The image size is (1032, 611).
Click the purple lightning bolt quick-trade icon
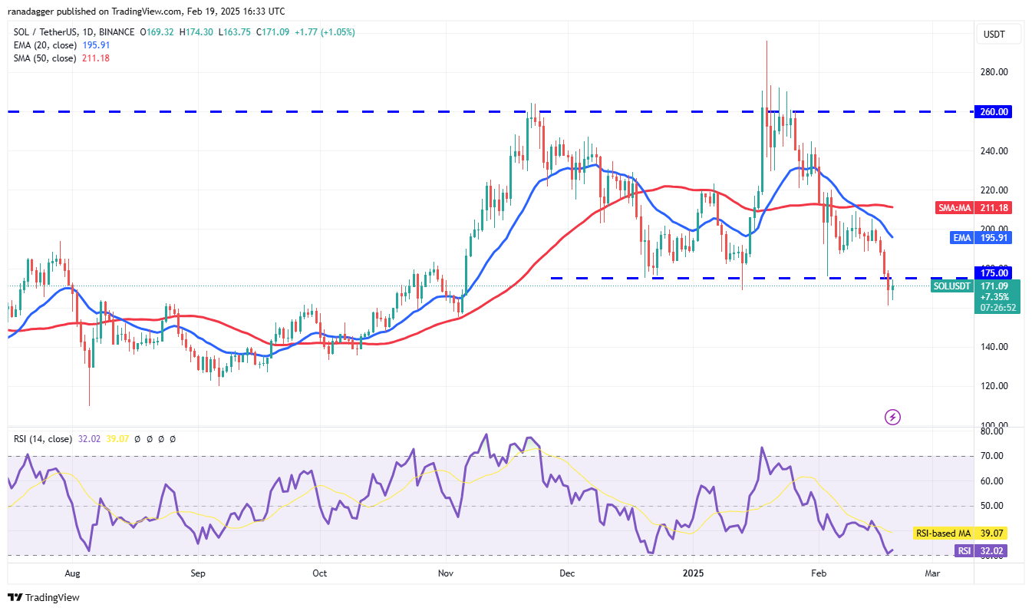(x=892, y=418)
